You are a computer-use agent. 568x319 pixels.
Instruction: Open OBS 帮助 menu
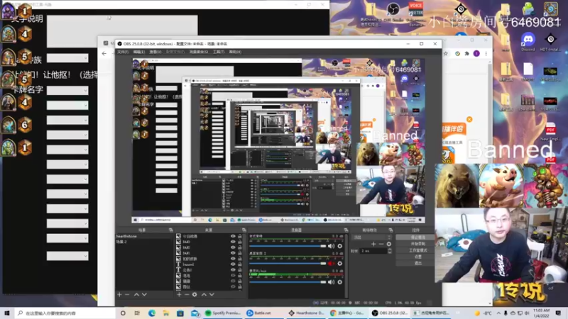[235, 52]
